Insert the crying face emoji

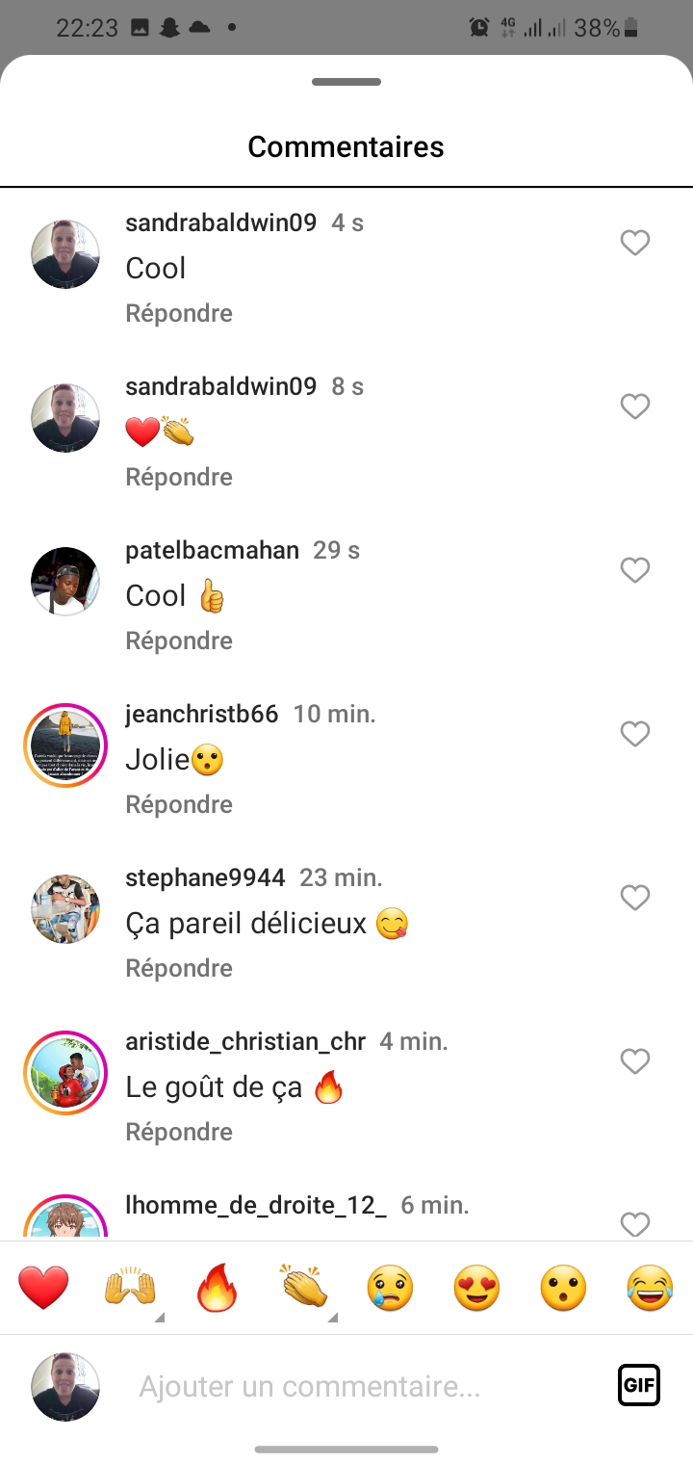click(390, 1288)
